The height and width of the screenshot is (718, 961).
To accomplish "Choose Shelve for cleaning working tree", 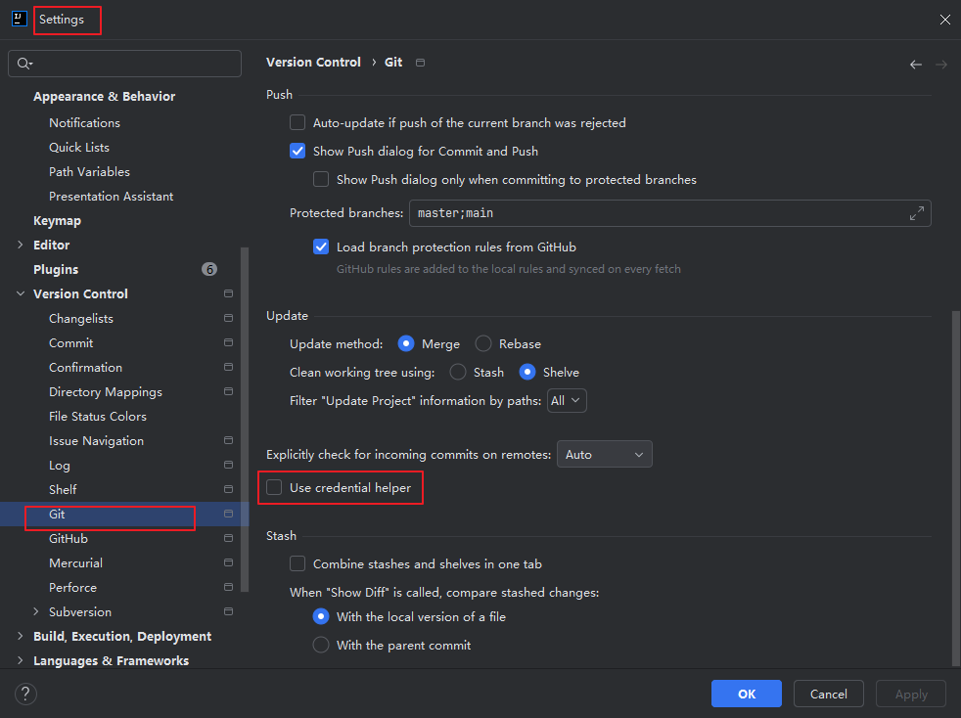I will coord(527,372).
